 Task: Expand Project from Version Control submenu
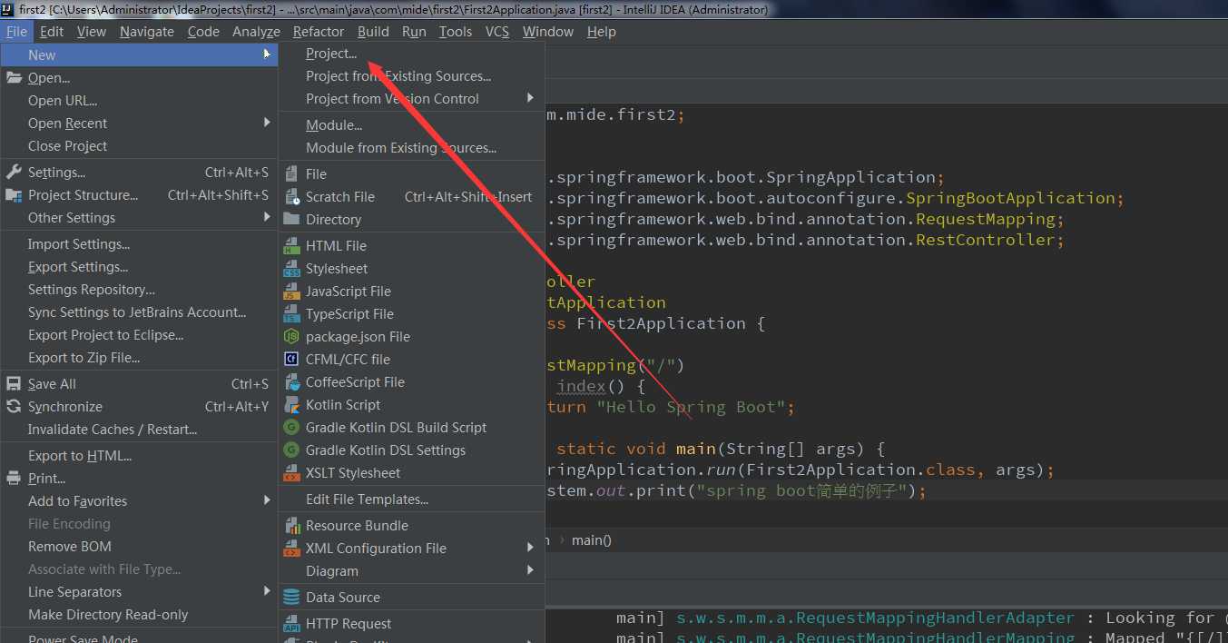(530, 98)
